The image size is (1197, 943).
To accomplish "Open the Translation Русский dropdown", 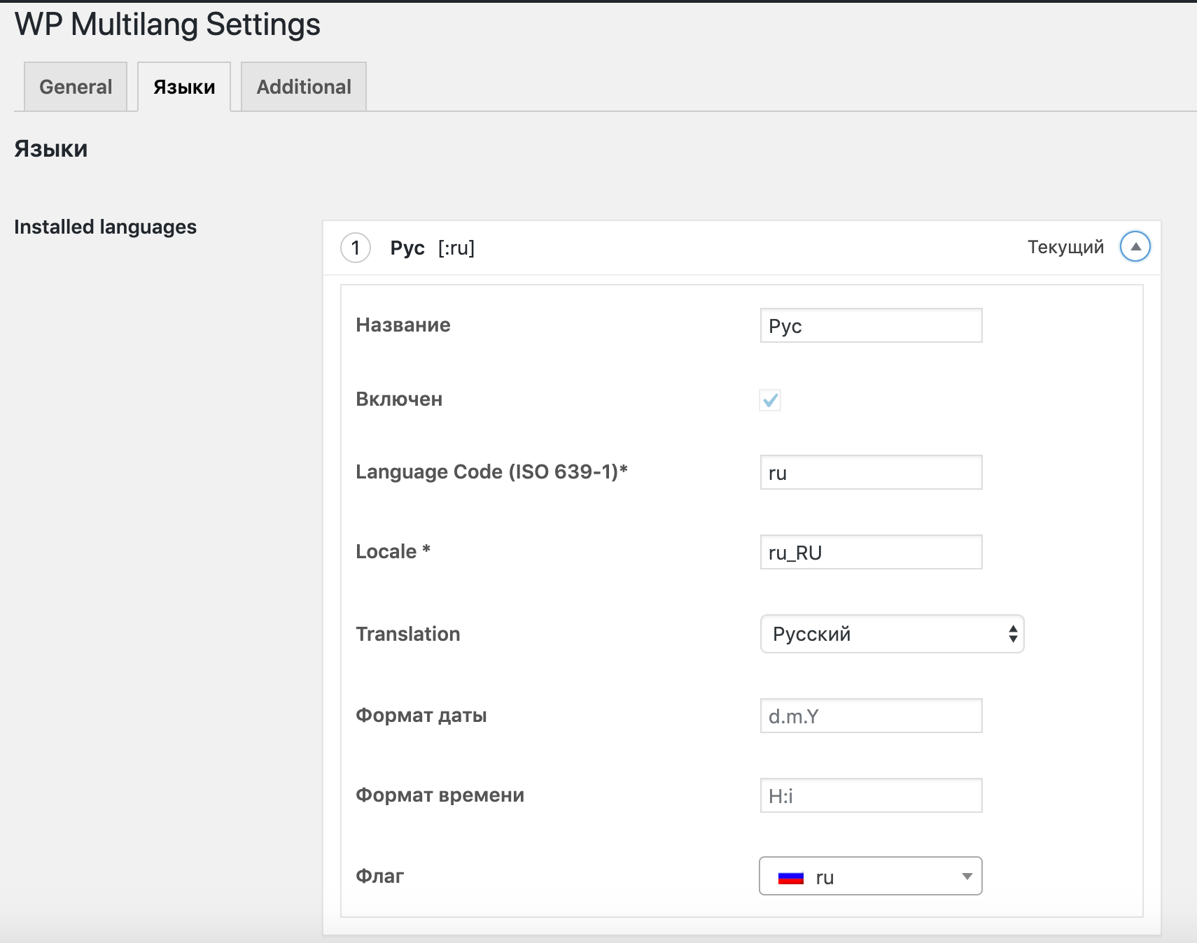I will tap(892, 634).
